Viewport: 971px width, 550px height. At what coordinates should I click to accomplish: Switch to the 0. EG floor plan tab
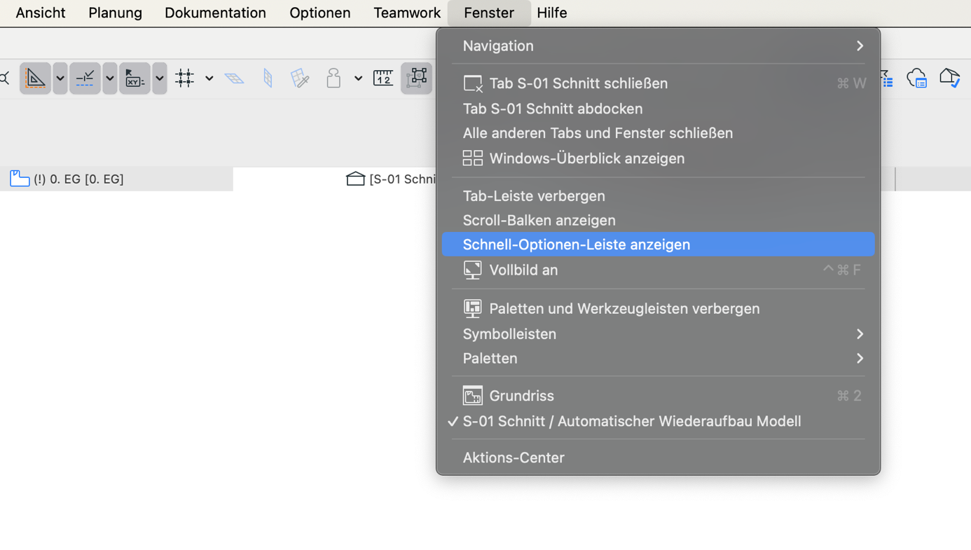pos(116,179)
